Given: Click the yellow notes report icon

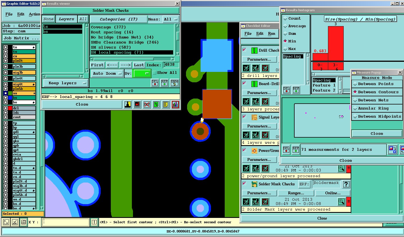Looking at the screenshot, I should [166, 104].
